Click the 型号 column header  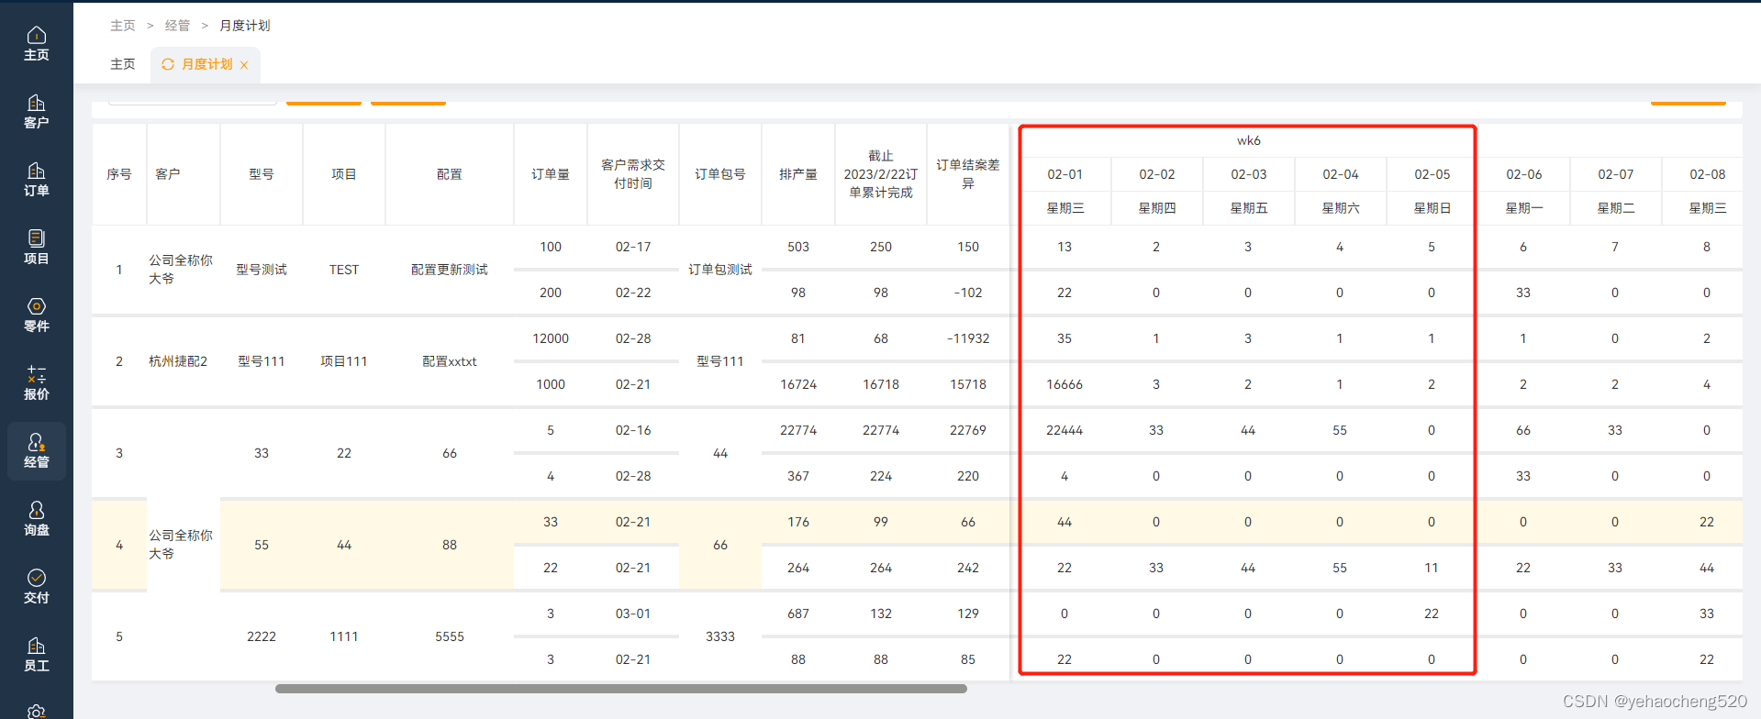pos(262,174)
